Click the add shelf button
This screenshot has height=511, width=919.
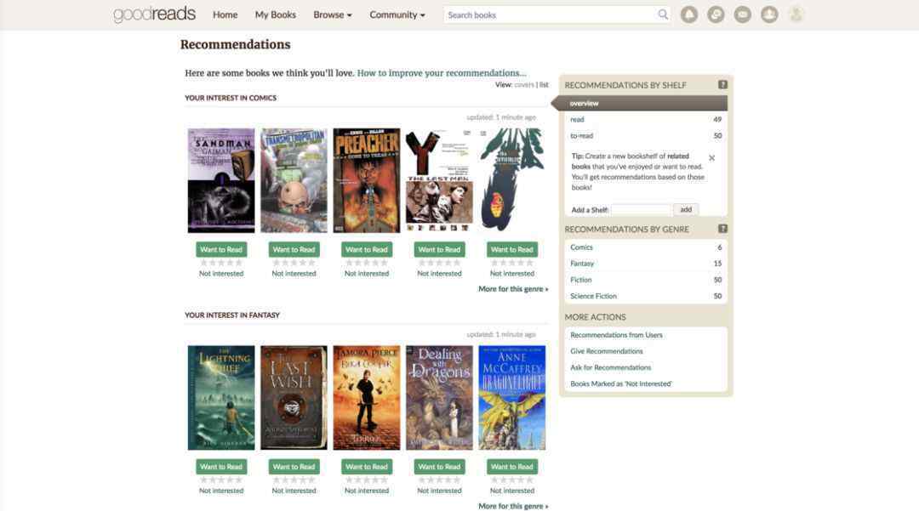[686, 209]
